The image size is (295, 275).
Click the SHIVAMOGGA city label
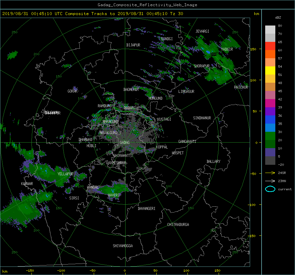click(x=123, y=246)
